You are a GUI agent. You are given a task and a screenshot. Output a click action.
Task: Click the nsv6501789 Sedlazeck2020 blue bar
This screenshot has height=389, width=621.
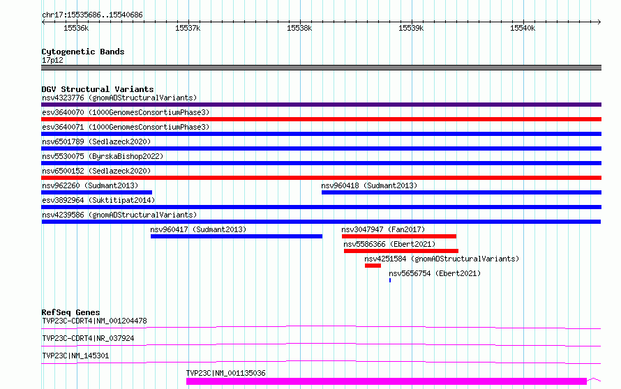click(x=321, y=148)
